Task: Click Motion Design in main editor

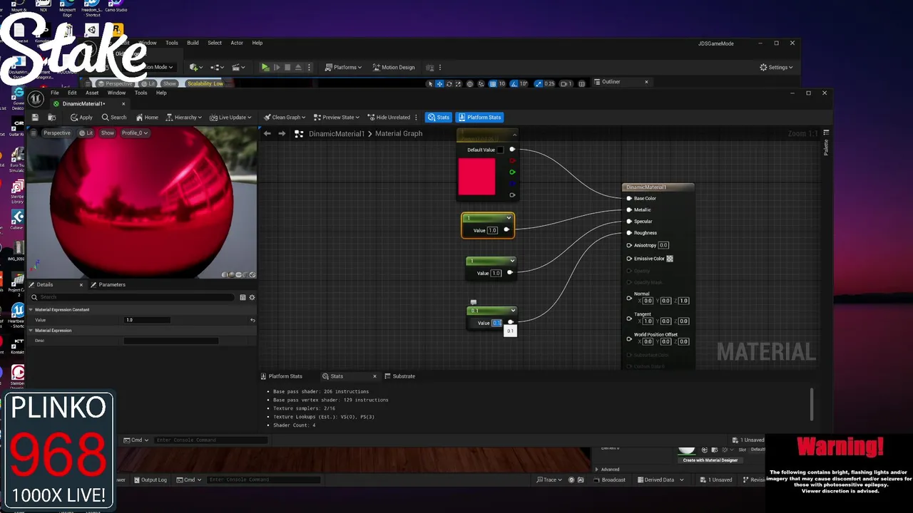Action: pos(392,67)
